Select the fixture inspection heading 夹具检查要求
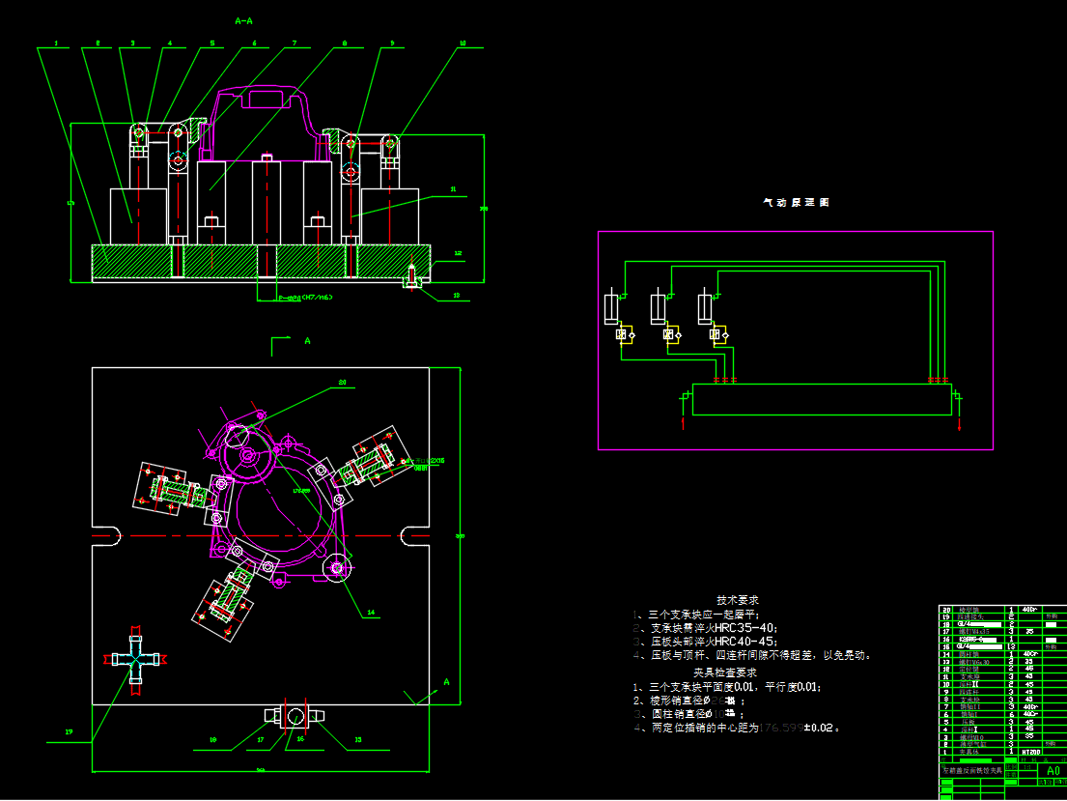The width and height of the screenshot is (1067, 801). 725,672
